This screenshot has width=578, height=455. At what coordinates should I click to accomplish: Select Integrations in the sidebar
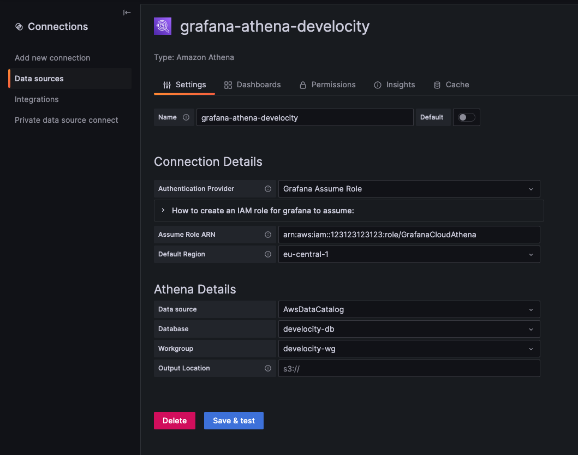pyautogui.click(x=37, y=99)
